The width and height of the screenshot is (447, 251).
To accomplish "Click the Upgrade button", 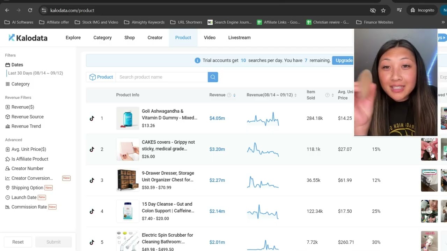I will [x=343, y=60].
